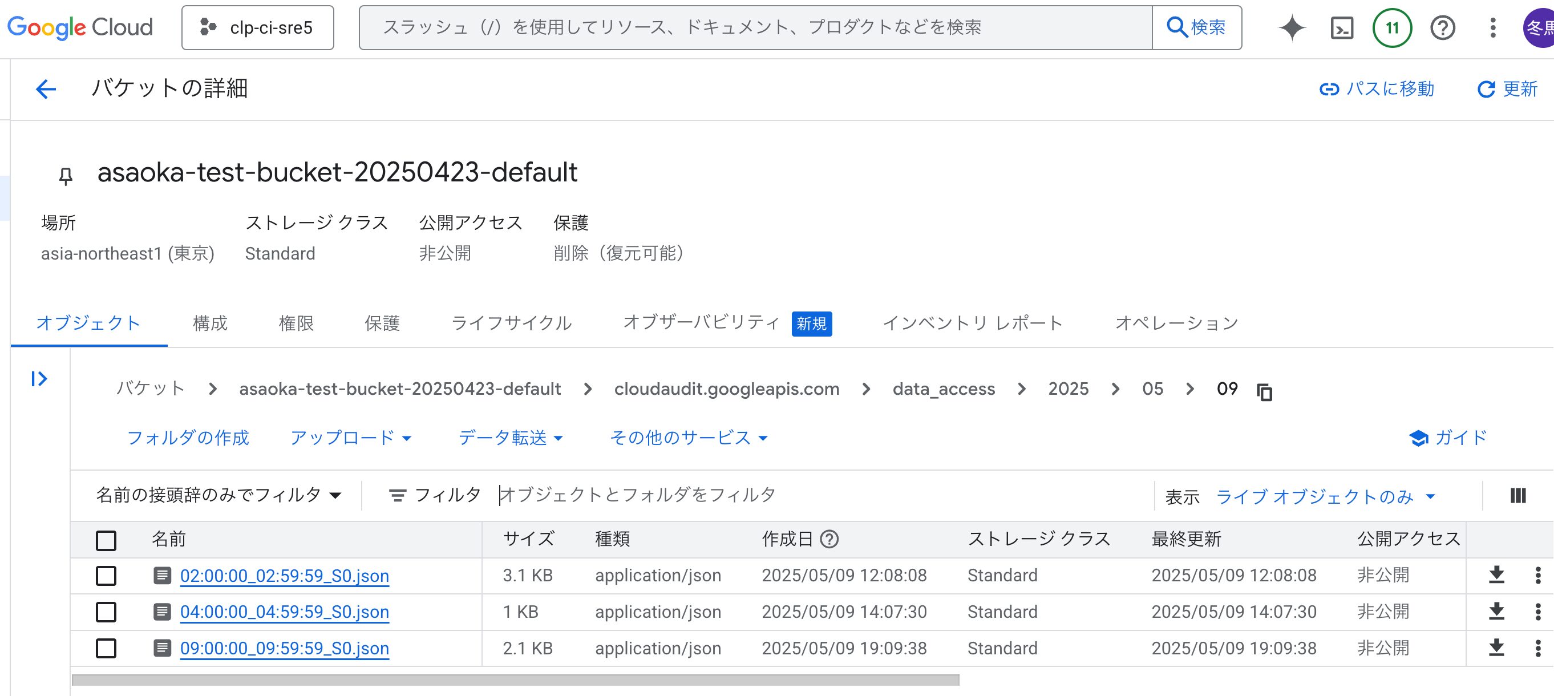Screen dimensions: 1554x696
Task: Copy the folder path with copy icon
Action: click(x=1264, y=391)
